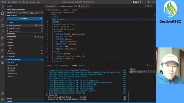Screen dimensions: 184x103
Task: Add a new terminal with plus icon
Action: pyautogui.click(x=147, y=65)
